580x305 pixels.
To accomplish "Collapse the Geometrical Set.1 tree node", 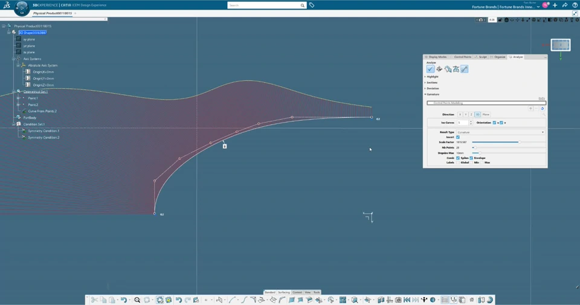I will point(14,92).
